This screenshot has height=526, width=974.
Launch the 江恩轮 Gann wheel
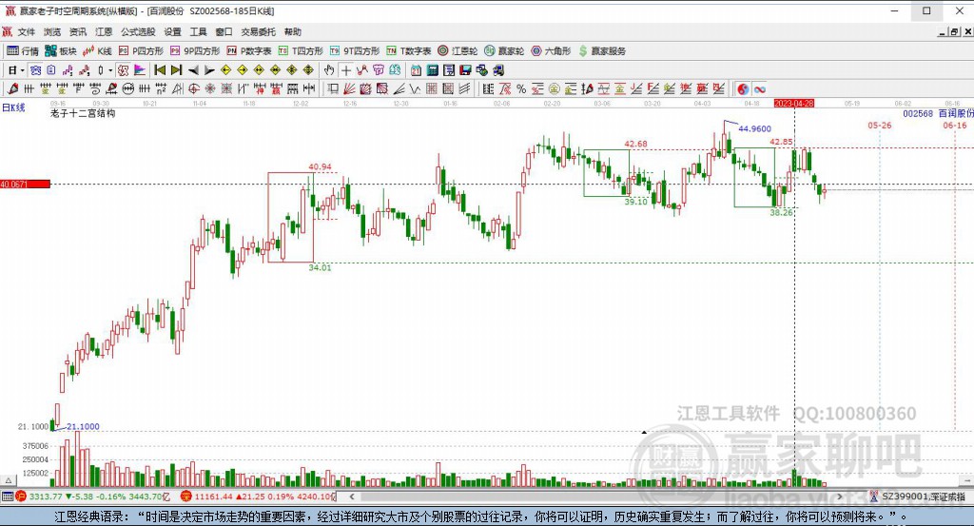[458, 51]
